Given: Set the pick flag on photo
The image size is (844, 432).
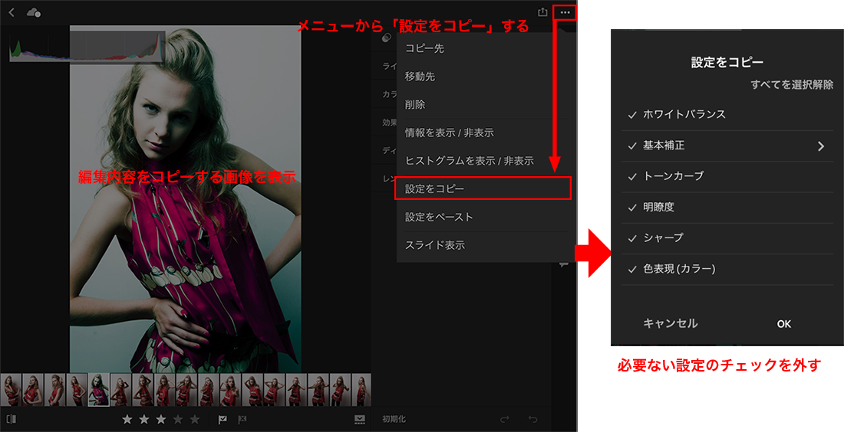Looking at the screenshot, I should click(x=223, y=419).
